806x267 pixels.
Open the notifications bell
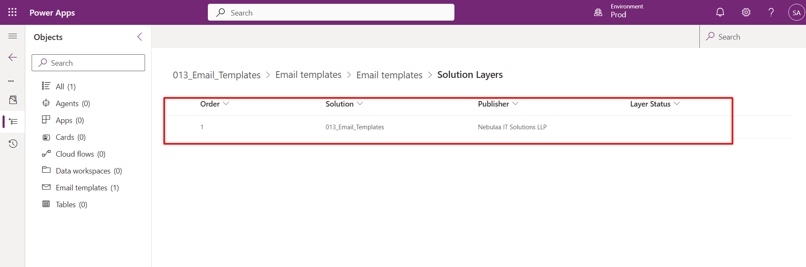720,12
